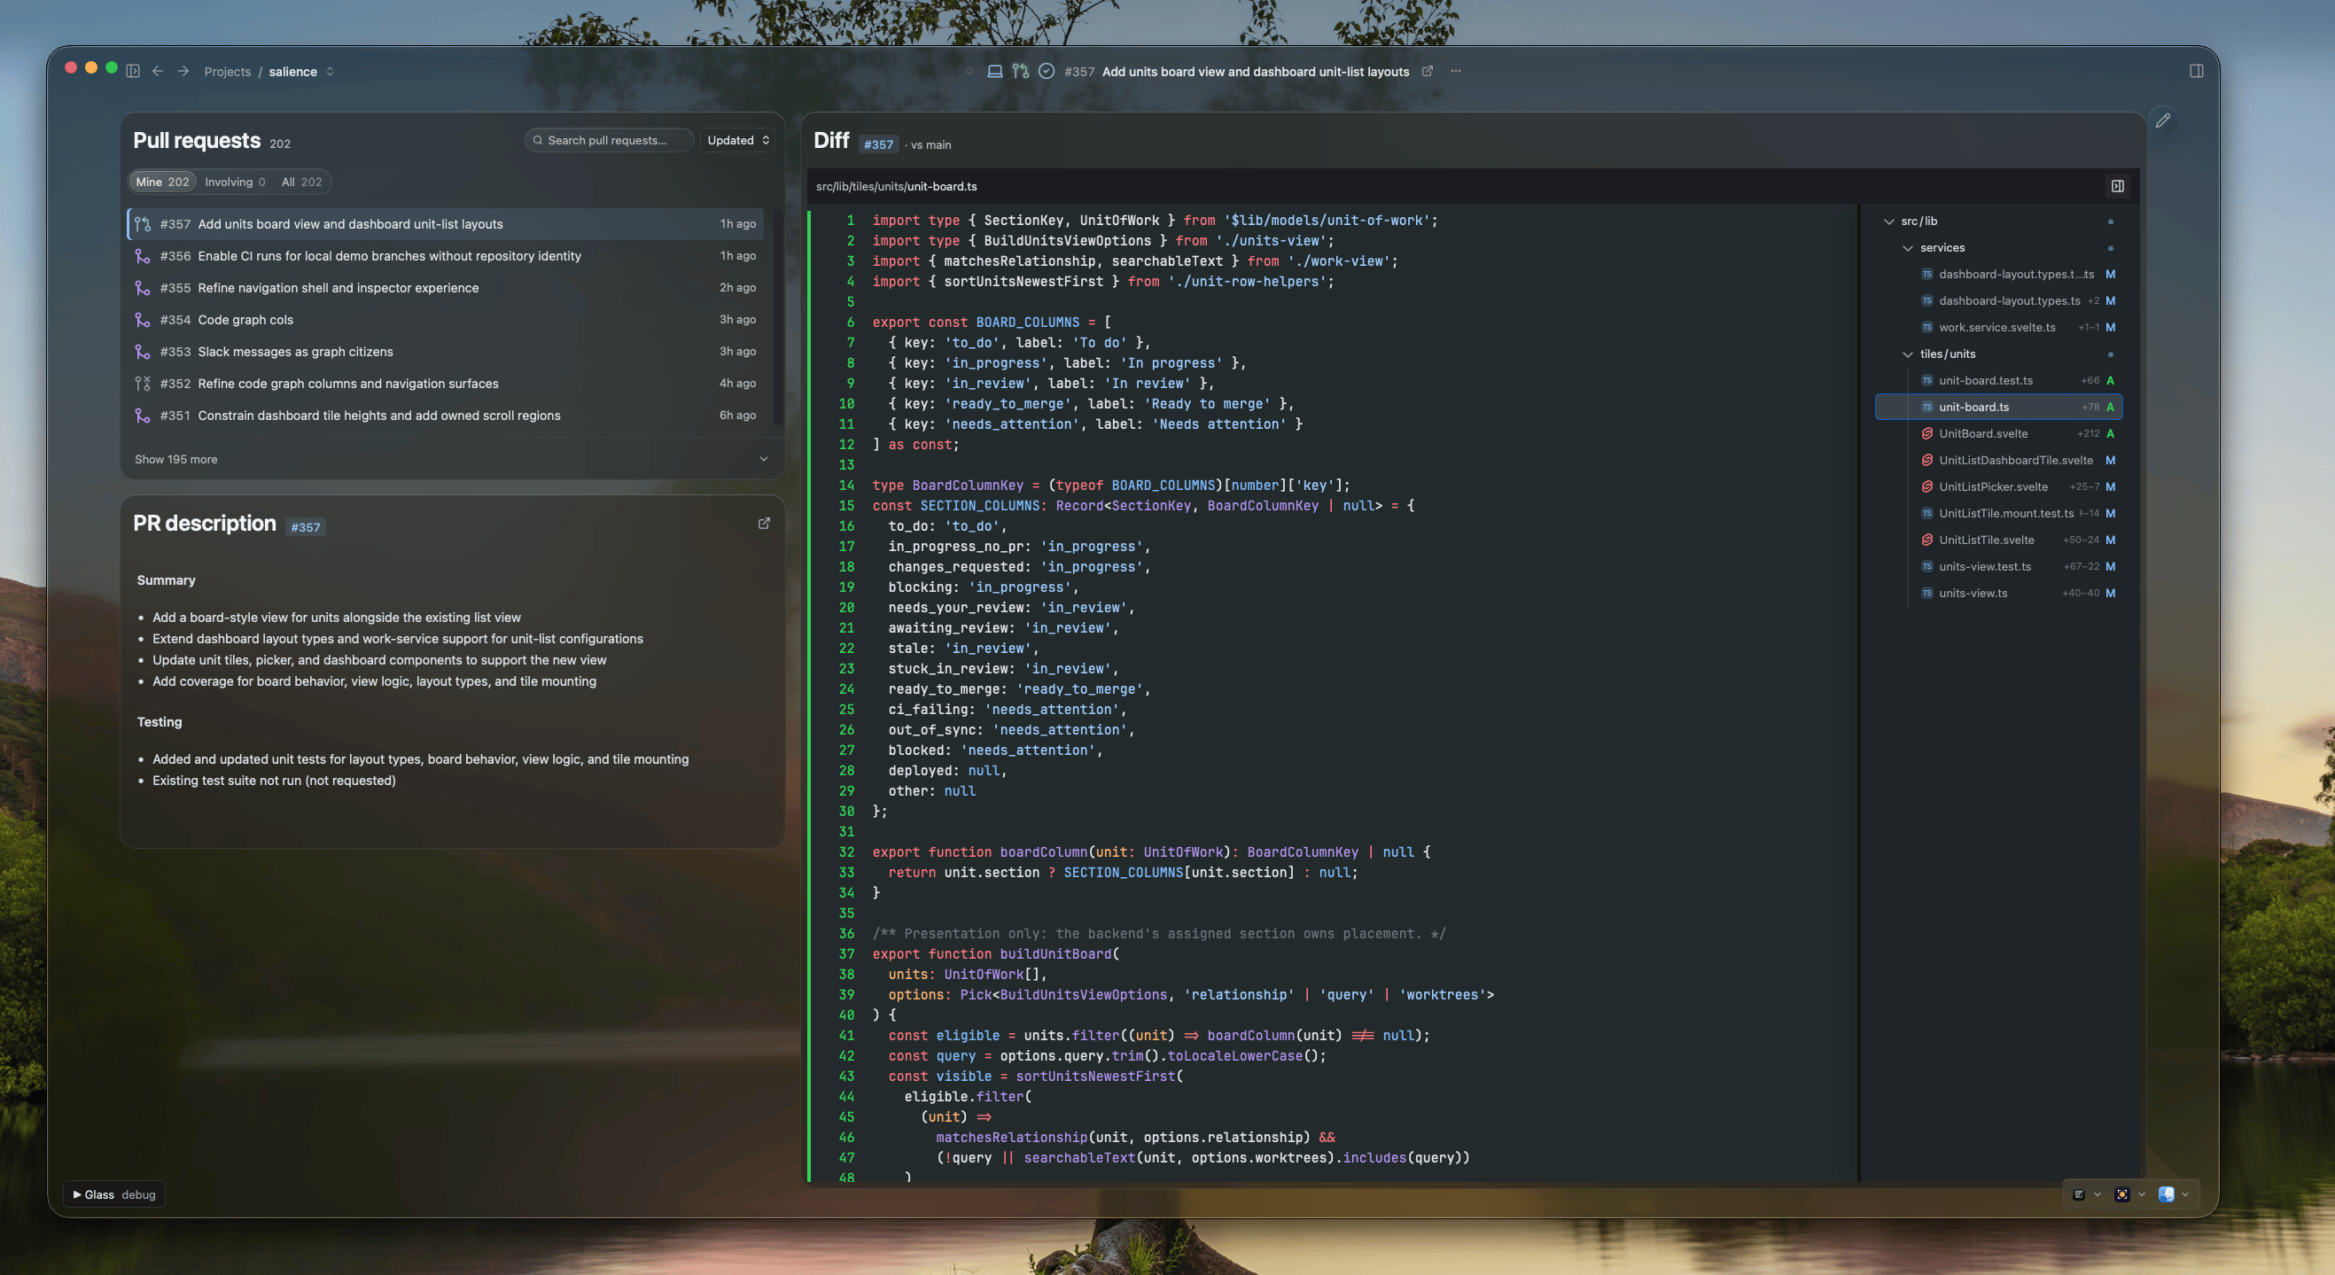This screenshot has width=2335, height=1275.
Task: Select PR #356 Enable CI runs
Action: point(445,255)
